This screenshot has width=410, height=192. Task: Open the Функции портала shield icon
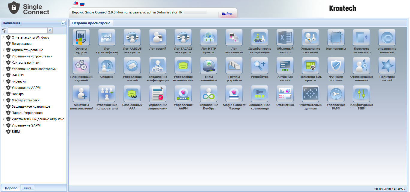(336, 65)
